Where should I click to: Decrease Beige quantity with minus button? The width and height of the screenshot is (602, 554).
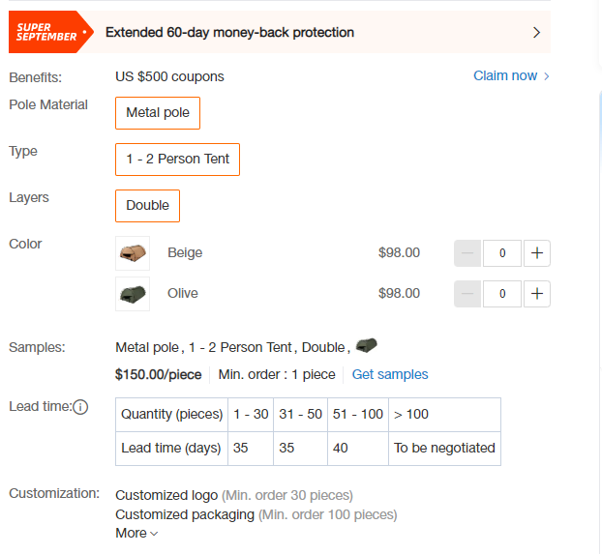(x=467, y=253)
